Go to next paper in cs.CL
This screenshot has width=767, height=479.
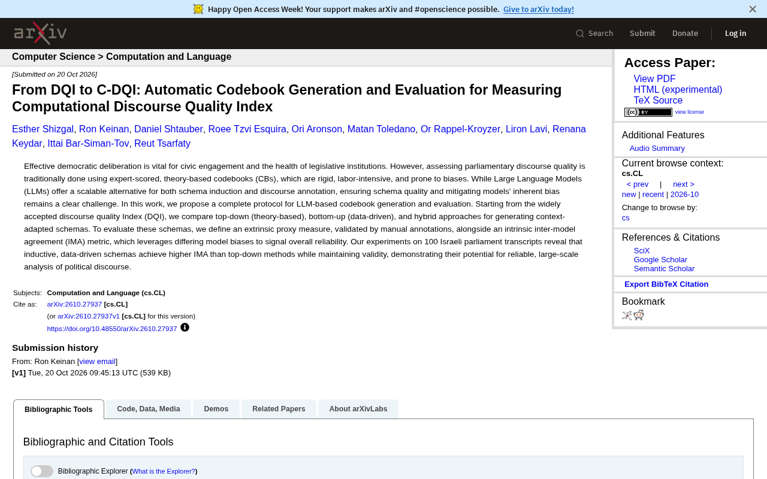684,184
